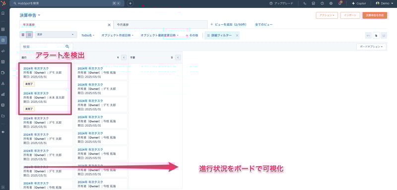Click the アップグレード link
Viewport: 397px width, 190px height.
(281, 3)
